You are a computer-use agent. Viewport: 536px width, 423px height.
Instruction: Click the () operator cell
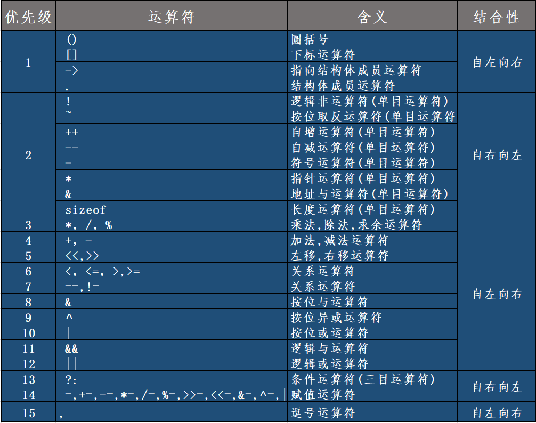(171, 38)
